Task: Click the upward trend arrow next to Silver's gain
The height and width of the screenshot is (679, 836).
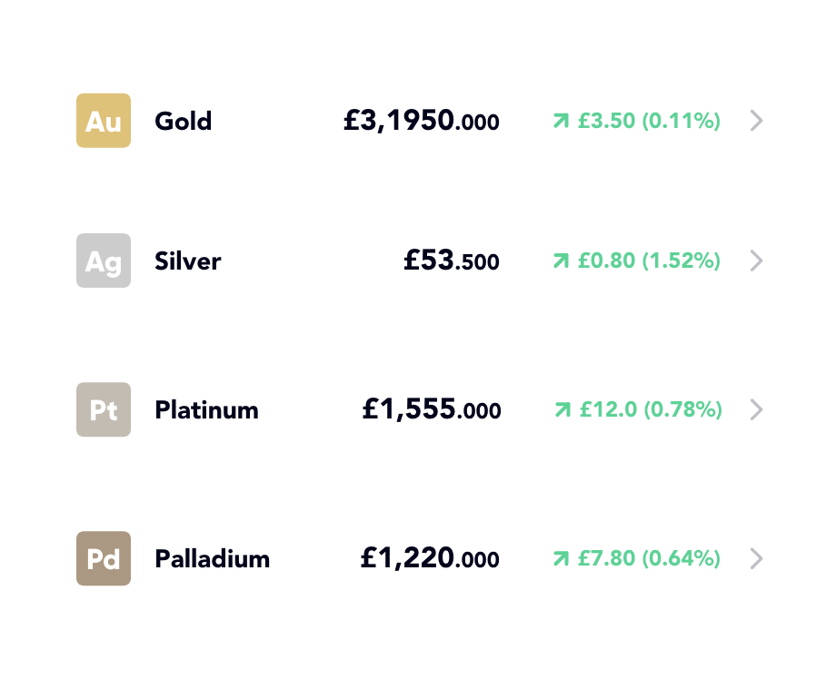Action: point(561,261)
